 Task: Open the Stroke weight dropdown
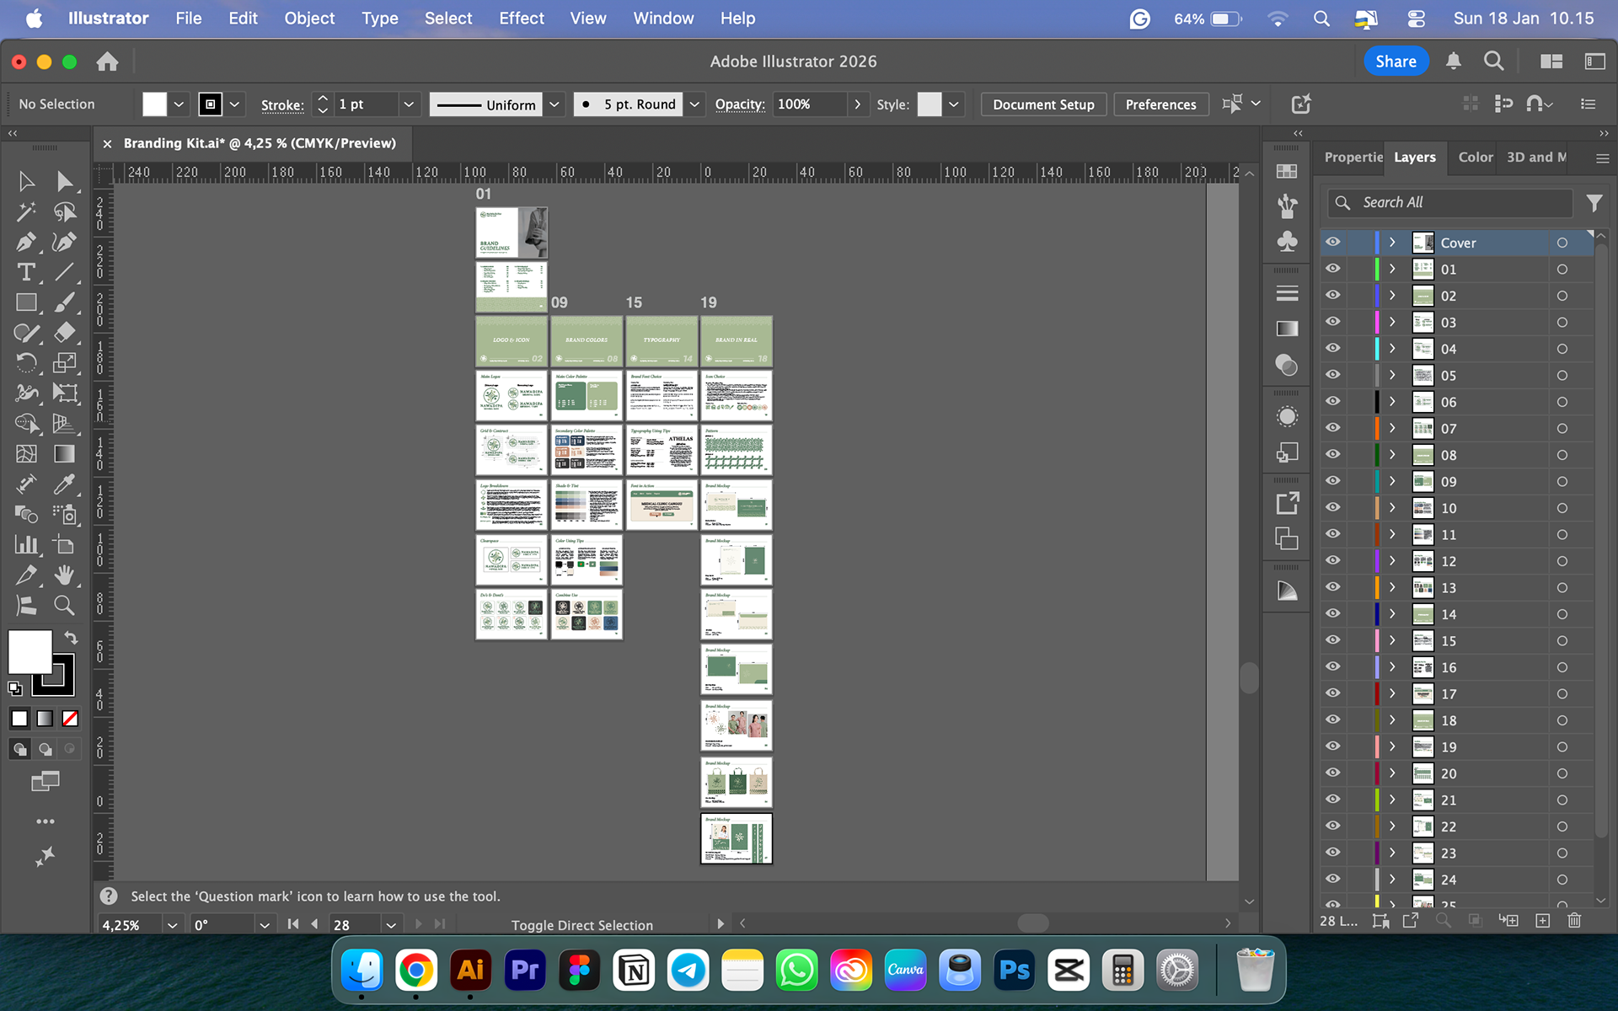click(409, 104)
